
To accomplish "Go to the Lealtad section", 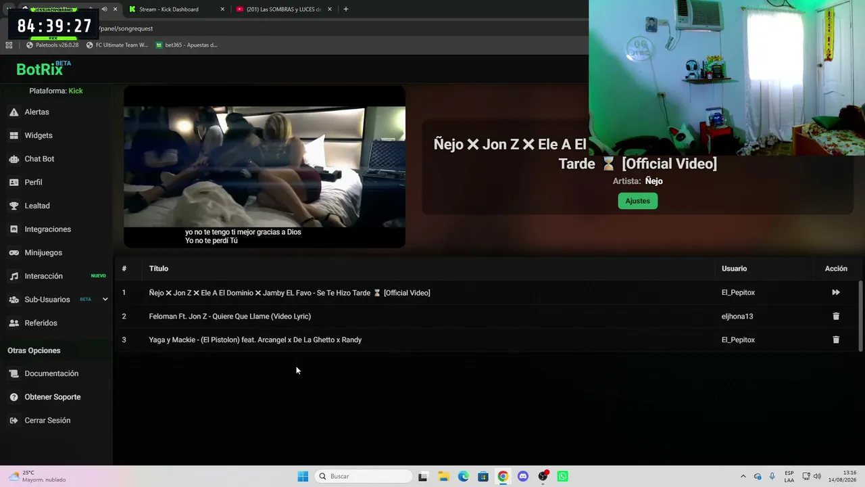I will click(37, 206).
